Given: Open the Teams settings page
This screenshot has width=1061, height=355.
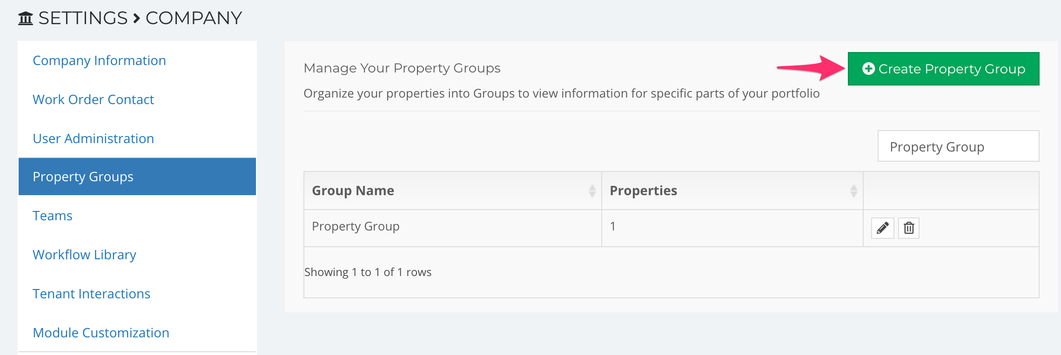Looking at the screenshot, I should (53, 216).
